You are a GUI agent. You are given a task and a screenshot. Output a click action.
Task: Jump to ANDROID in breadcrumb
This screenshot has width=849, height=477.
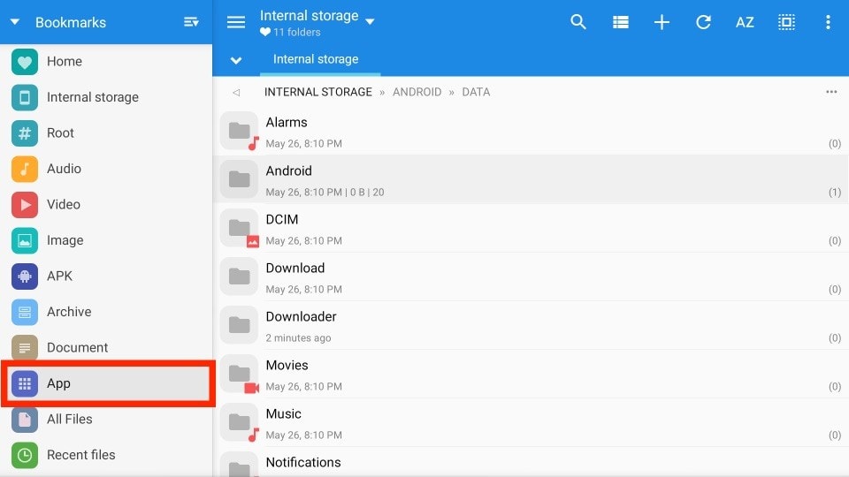click(x=417, y=92)
